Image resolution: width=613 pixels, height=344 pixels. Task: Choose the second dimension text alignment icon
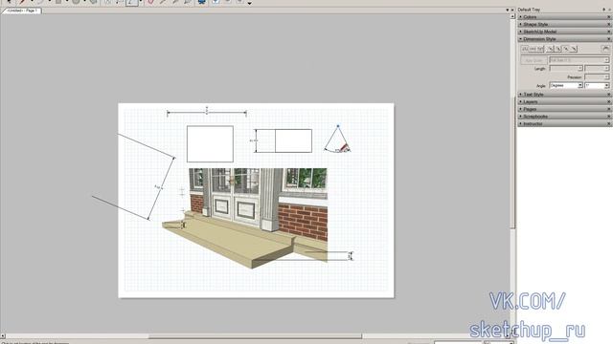[558, 49]
